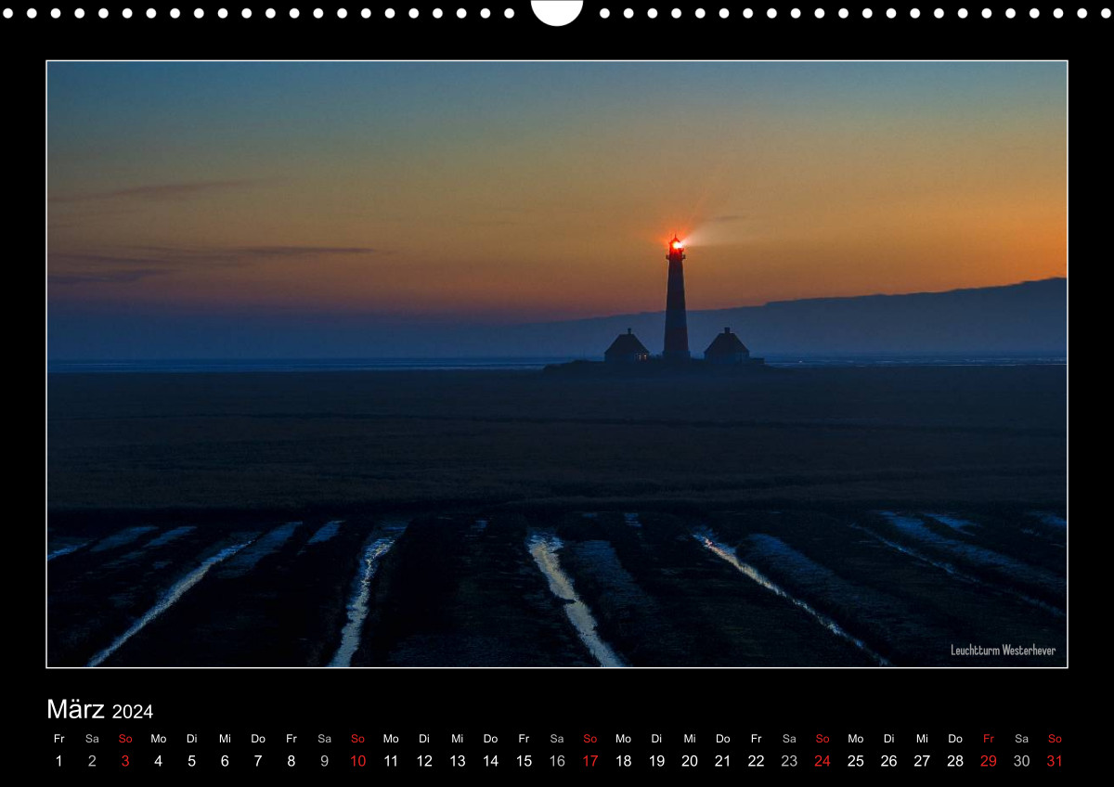The height and width of the screenshot is (787, 1114).
Task: Select Saturday 23 in the calendar
Action: pyautogui.click(x=789, y=761)
